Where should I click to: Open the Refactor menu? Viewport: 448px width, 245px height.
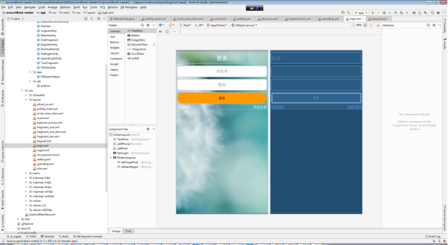(65, 7)
